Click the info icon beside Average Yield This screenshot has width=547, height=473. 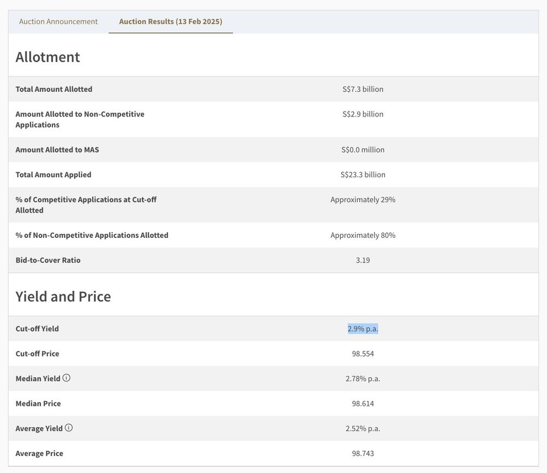(x=68, y=428)
